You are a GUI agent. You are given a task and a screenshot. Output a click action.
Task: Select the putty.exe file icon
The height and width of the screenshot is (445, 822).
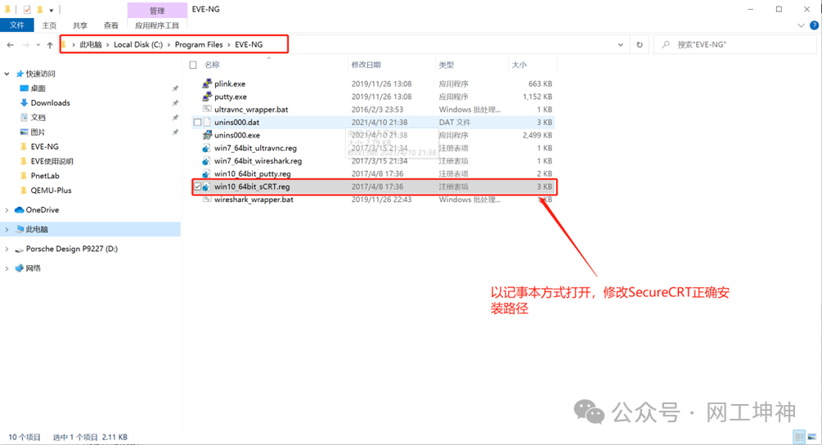[x=207, y=97]
